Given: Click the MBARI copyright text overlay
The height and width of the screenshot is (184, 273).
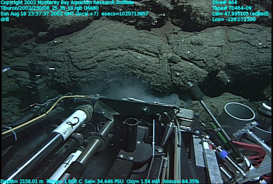Looking at the screenshot, I should coord(67,3).
